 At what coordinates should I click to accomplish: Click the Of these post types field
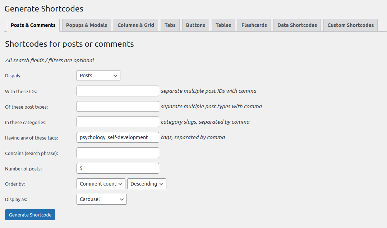point(118,106)
